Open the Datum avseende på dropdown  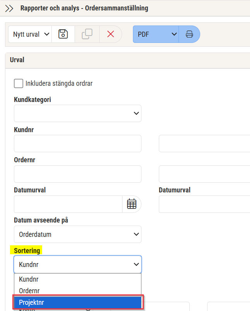pyautogui.click(x=77, y=235)
